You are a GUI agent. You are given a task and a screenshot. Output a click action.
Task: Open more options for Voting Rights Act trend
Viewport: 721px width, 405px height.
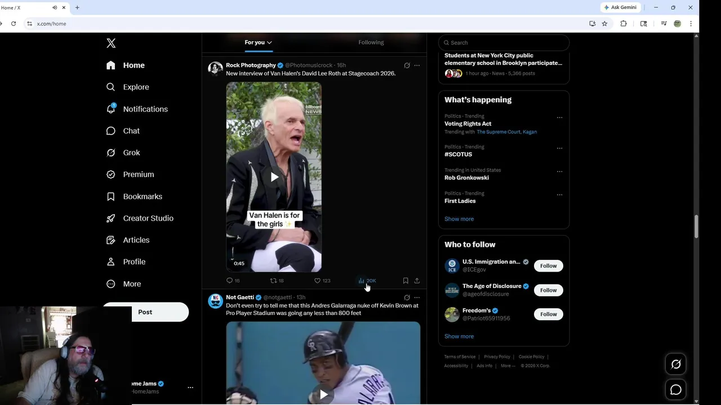559,118
